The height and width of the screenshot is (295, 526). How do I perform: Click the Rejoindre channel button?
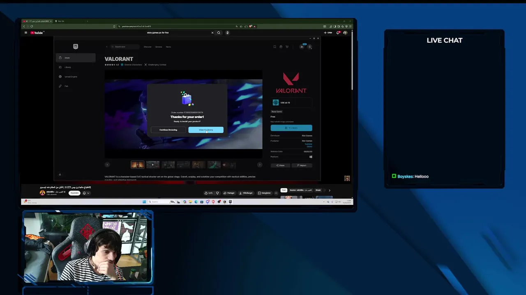pyautogui.click(x=74, y=193)
